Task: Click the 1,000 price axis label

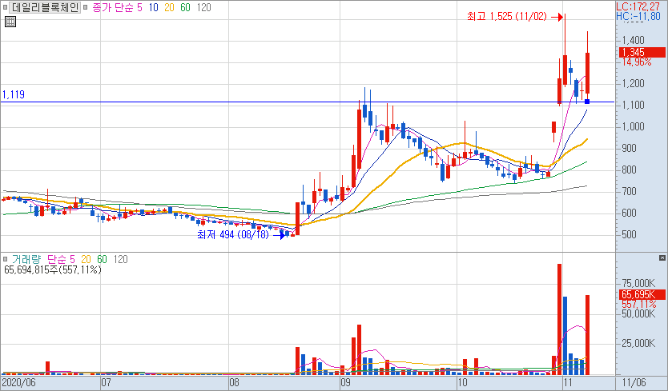Action: click(x=633, y=127)
